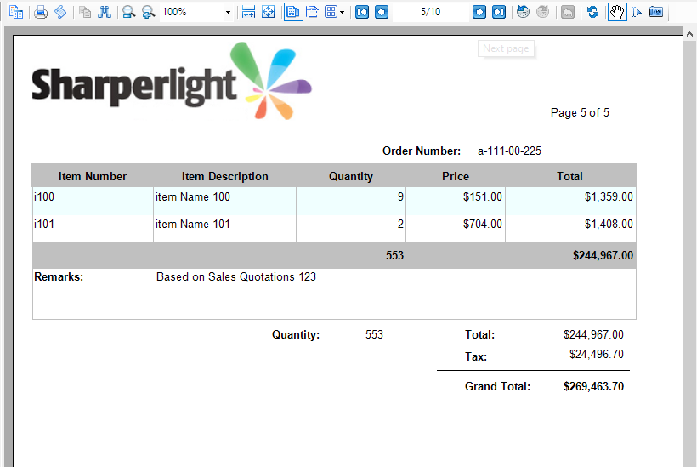Toggle single page view mode
Image resolution: width=697 pixels, height=467 pixels.
coord(293,12)
